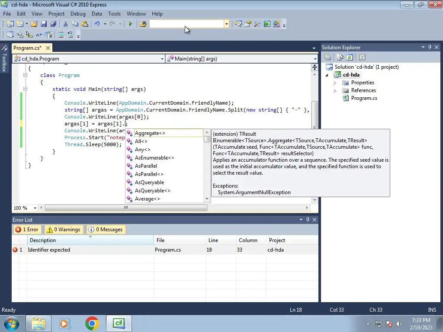Image resolution: width=443 pixels, height=332 pixels.
Task: Sort the error list by the Description header
Action: [x=90, y=240]
